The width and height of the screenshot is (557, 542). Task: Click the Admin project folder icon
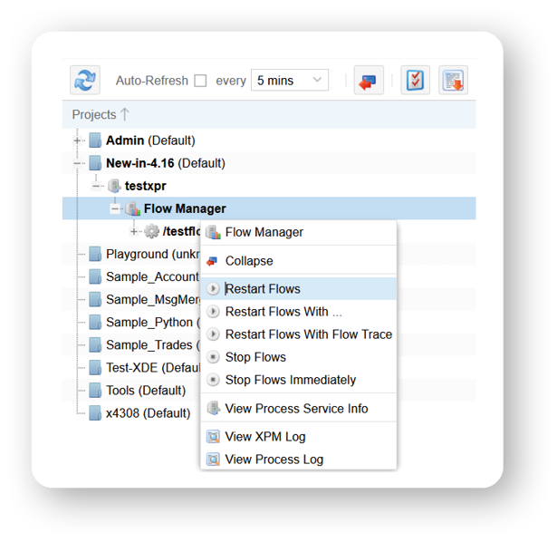coord(95,140)
